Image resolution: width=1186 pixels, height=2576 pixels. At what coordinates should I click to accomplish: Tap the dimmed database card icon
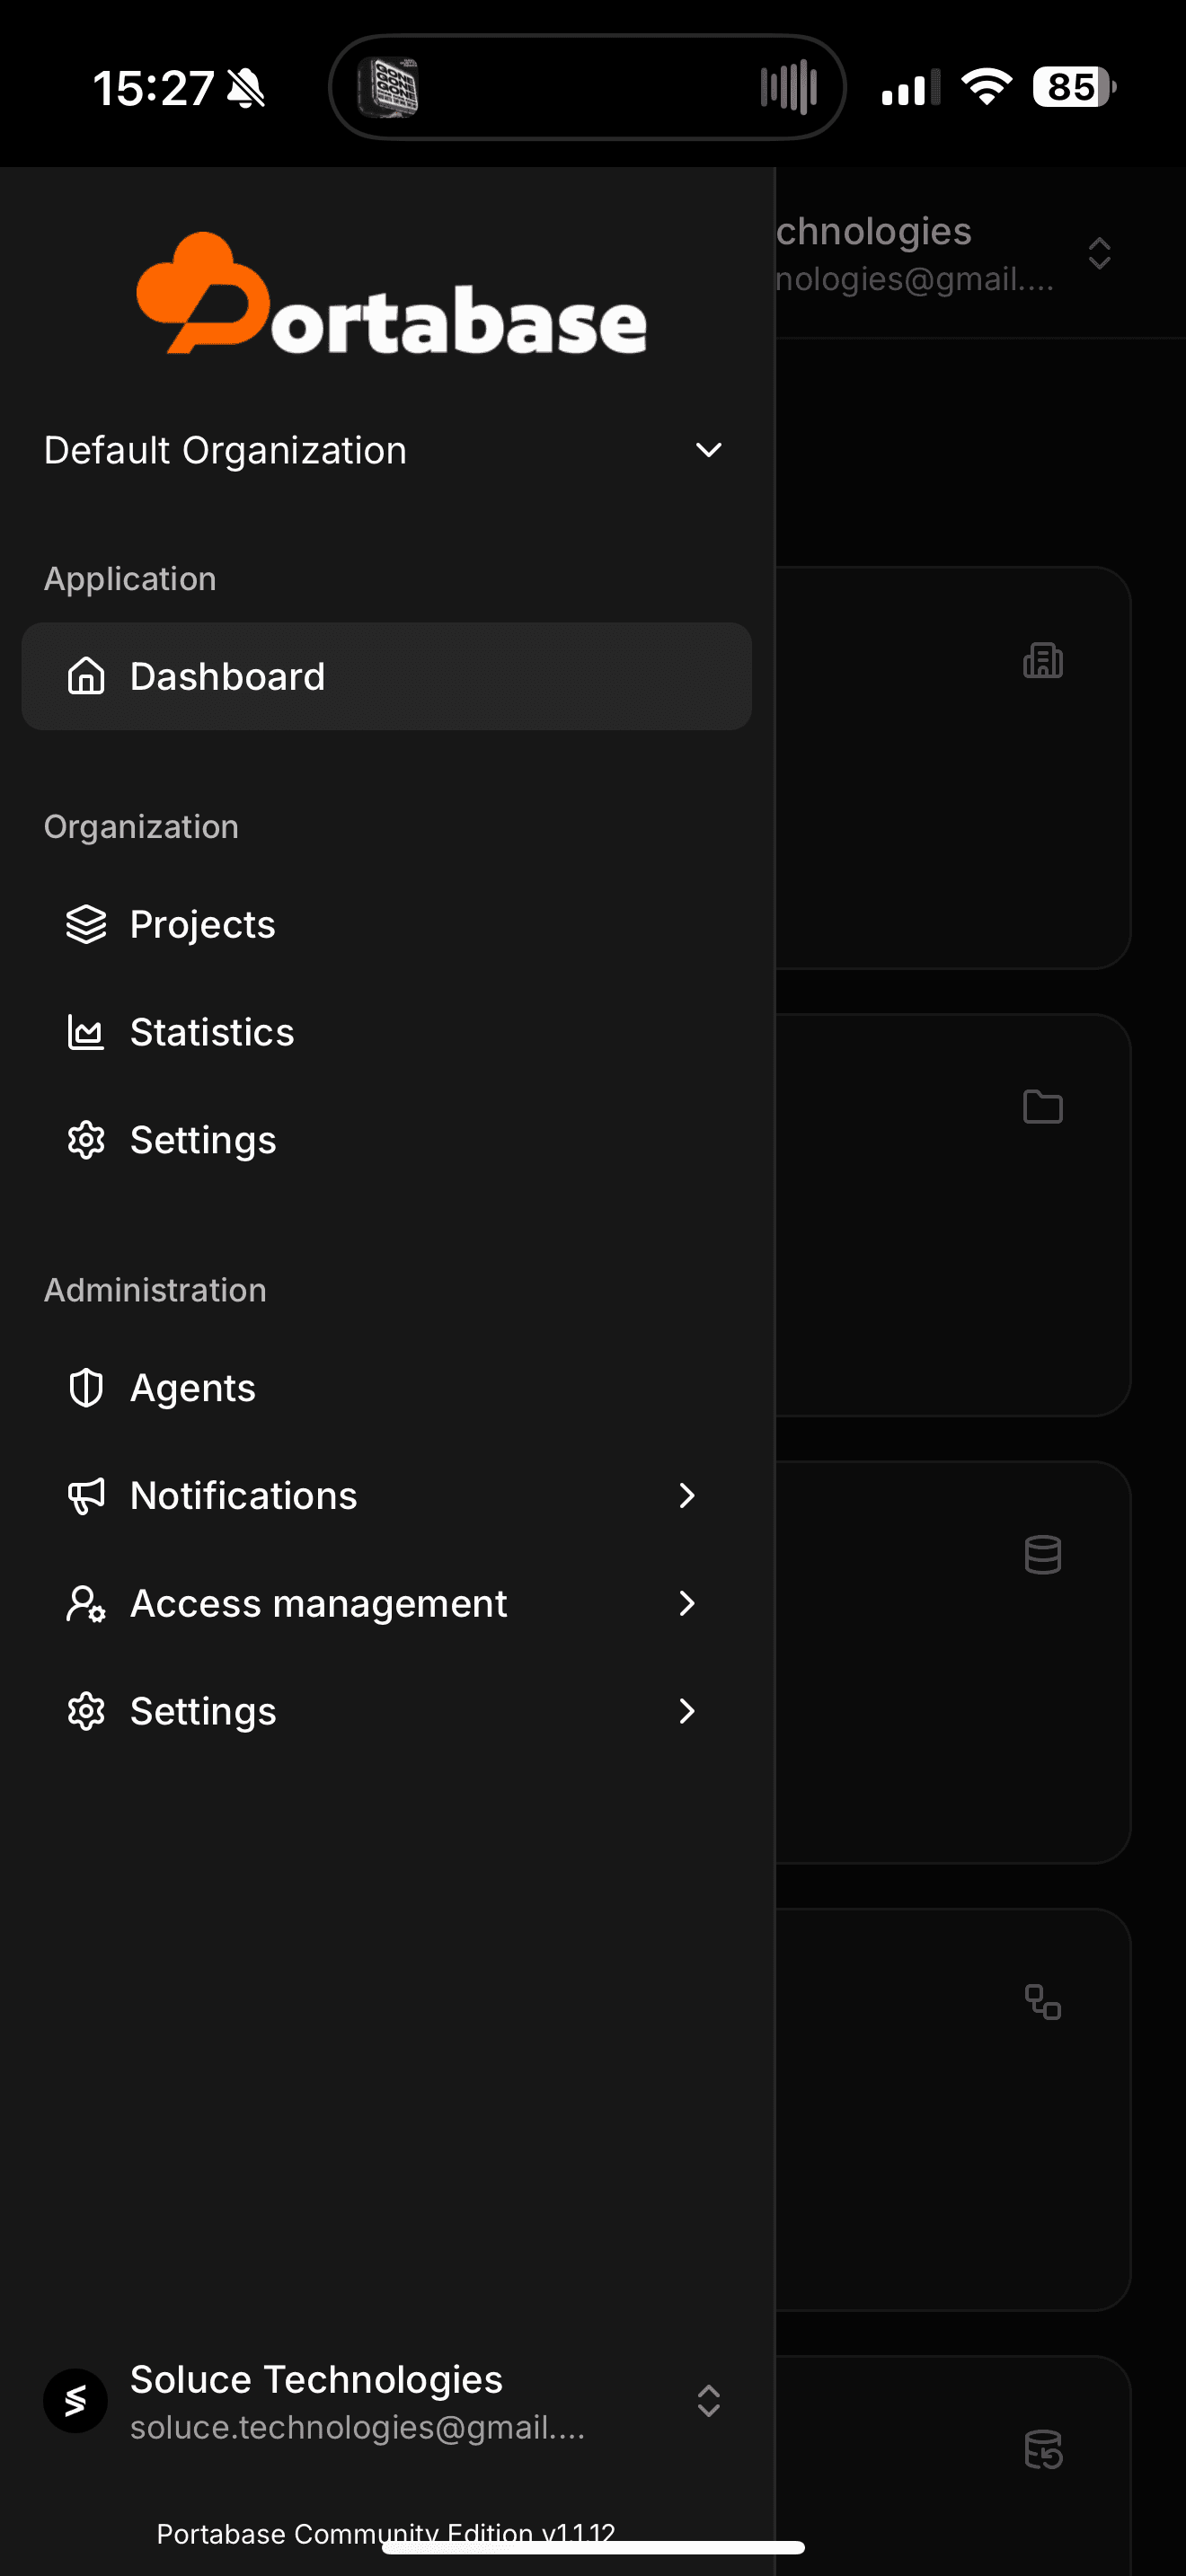tap(1042, 1555)
